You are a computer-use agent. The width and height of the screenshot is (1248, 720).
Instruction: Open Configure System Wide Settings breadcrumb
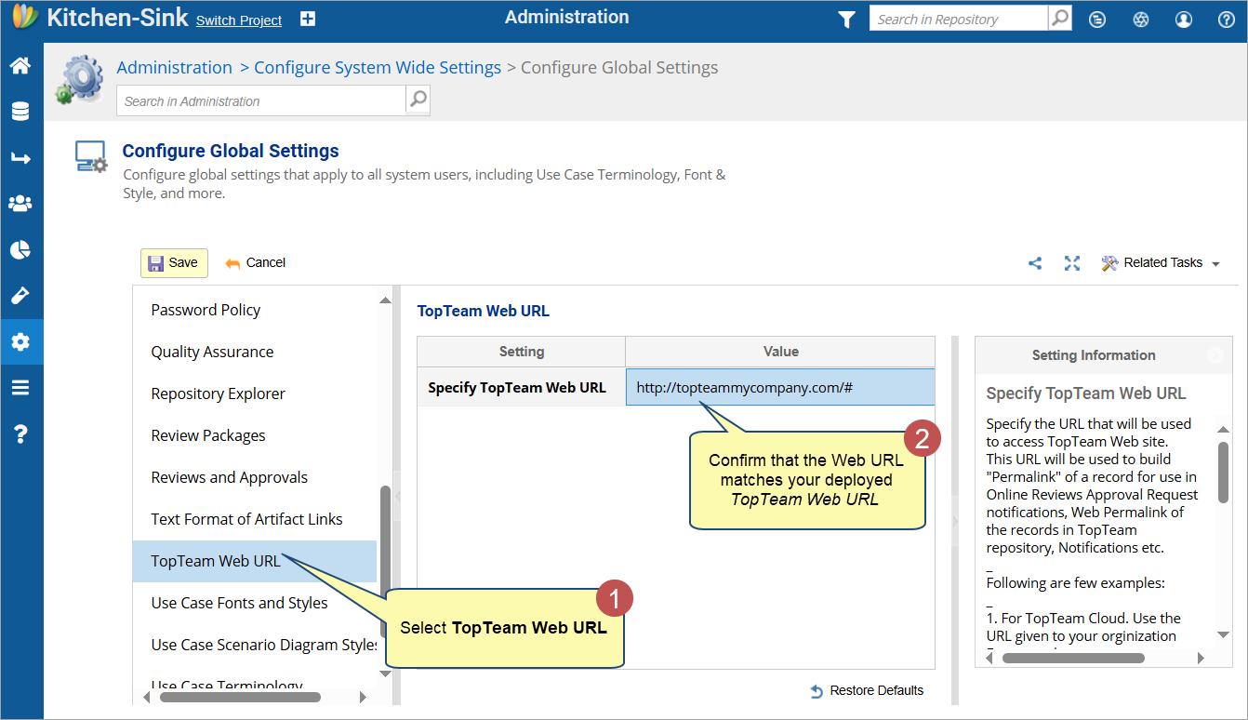coord(378,67)
